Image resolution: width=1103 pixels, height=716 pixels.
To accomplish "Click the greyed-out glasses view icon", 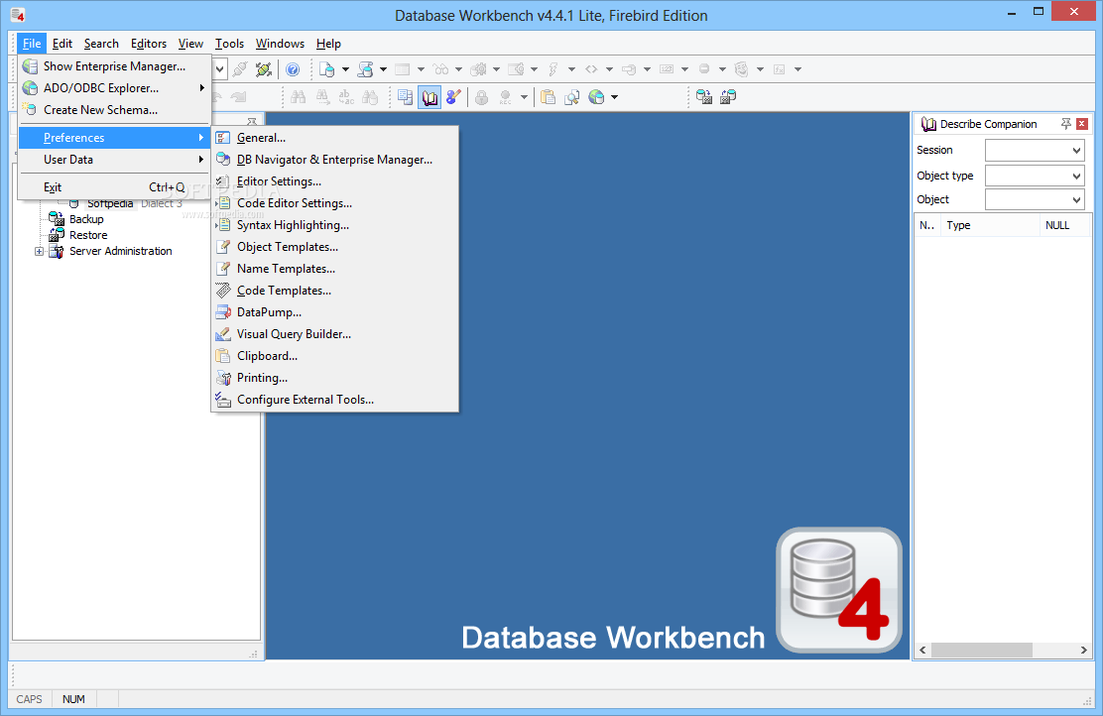I will 440,69.
